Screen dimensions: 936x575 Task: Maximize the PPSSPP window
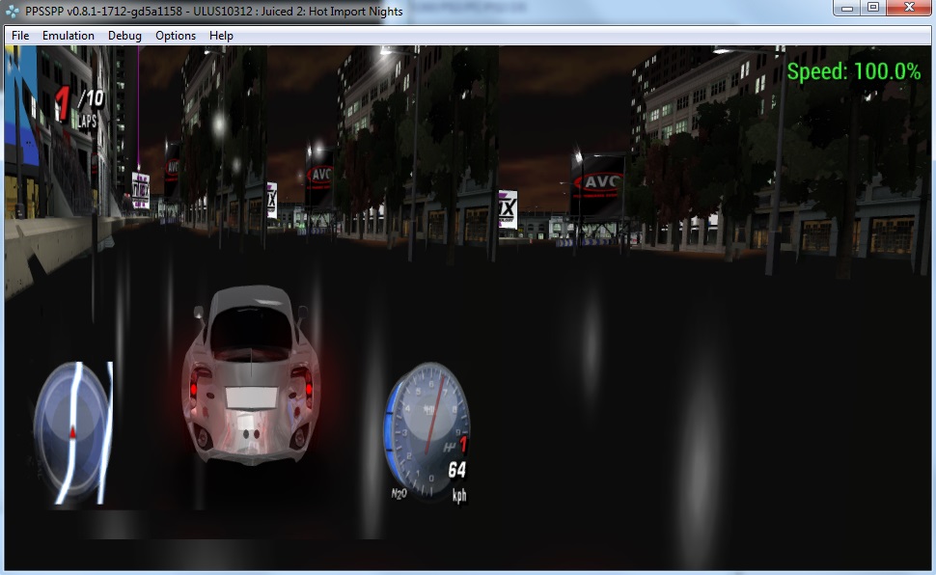pyautogui.click(x=873, y=8)
